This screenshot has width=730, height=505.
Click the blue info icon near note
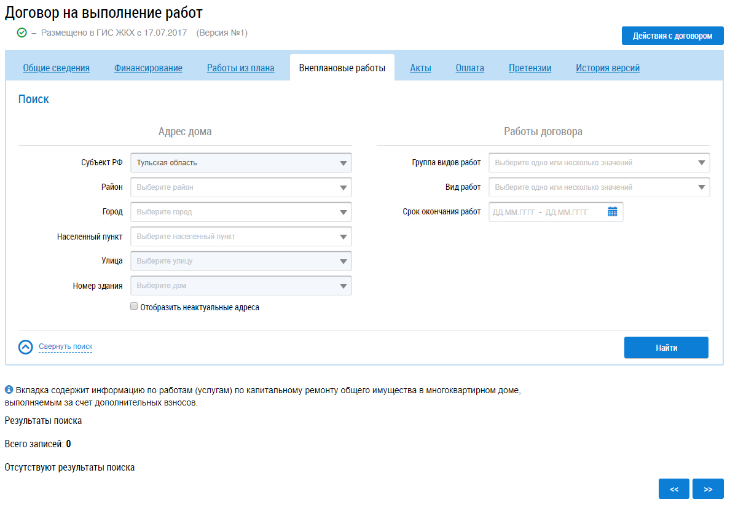(9, 390)
